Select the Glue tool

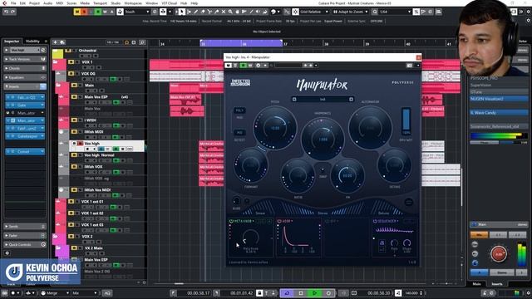(x=216, y=12)
